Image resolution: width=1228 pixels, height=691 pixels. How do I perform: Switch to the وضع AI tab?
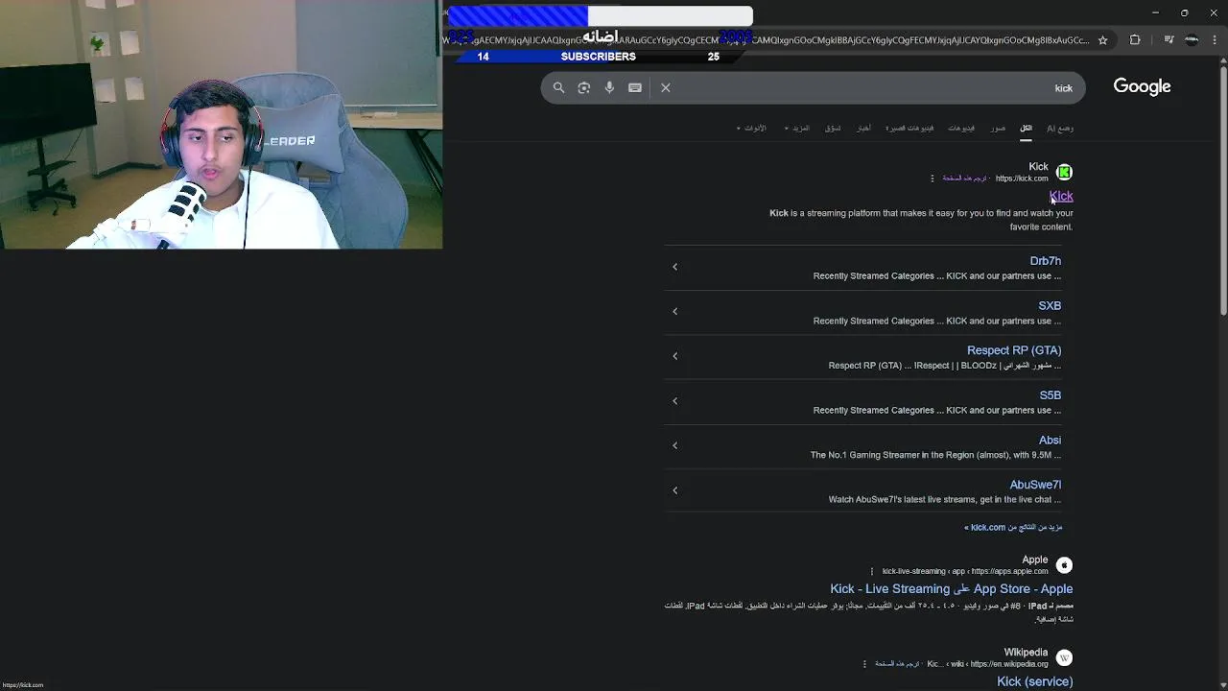[1060, 128]
